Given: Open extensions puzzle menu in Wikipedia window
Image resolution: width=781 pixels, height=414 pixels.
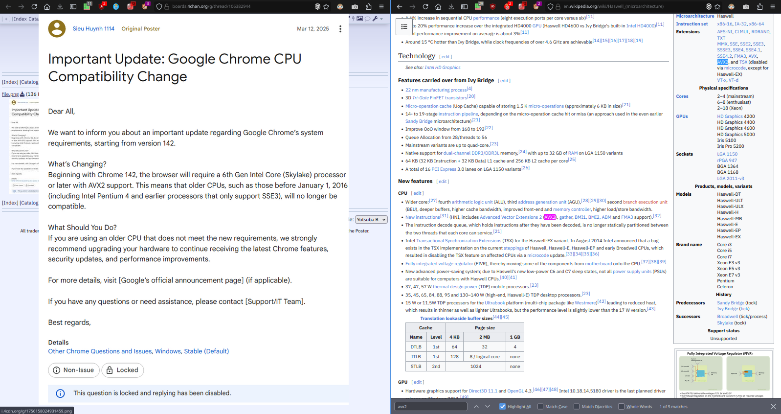Looking at the screenshot, I should pyautogui.click(x=759, y=6).
